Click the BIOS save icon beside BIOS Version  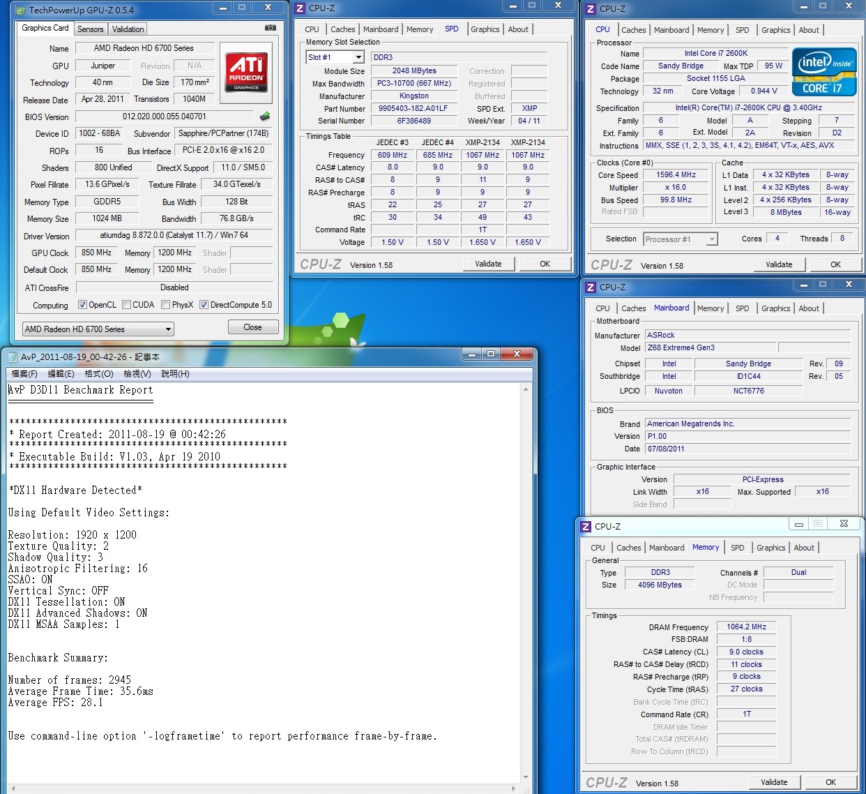[x=265, y=117]
